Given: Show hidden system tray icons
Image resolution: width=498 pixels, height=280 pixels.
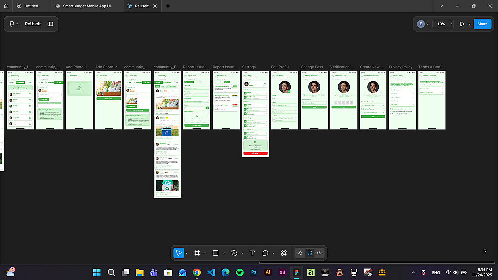Looking at the screenshot, I should pyautogui.click(x=413, y=273).
